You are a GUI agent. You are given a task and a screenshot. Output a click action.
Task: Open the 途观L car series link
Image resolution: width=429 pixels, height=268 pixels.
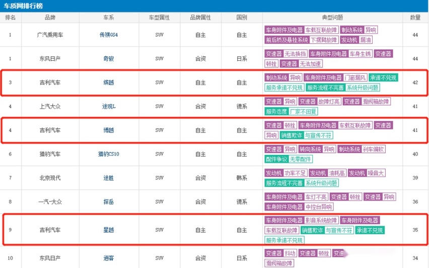coord(109,106)
